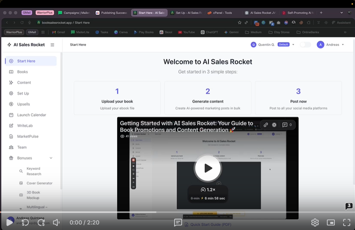Open the video transcript panel
This screenshot has height=230, width=355.
(x=178, y=222)
